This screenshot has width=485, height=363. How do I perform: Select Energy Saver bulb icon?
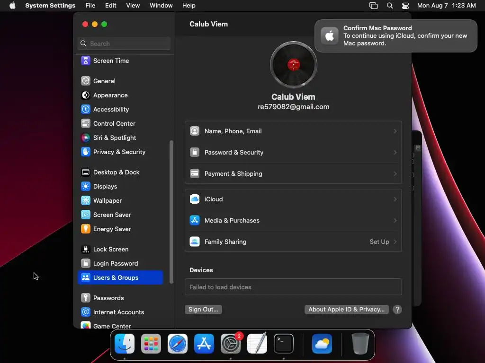(x=85, y=229)
